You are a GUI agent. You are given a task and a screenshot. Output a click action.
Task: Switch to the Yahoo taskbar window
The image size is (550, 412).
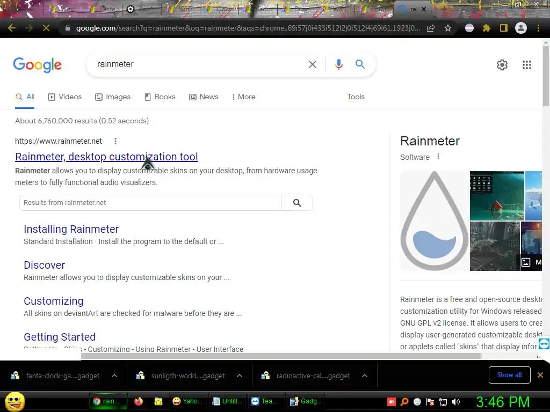tap(188, 401)
